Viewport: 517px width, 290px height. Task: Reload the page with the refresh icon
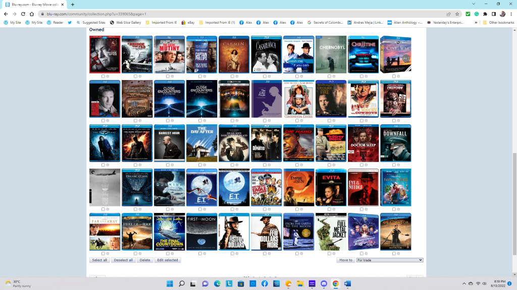coord(23,14)
